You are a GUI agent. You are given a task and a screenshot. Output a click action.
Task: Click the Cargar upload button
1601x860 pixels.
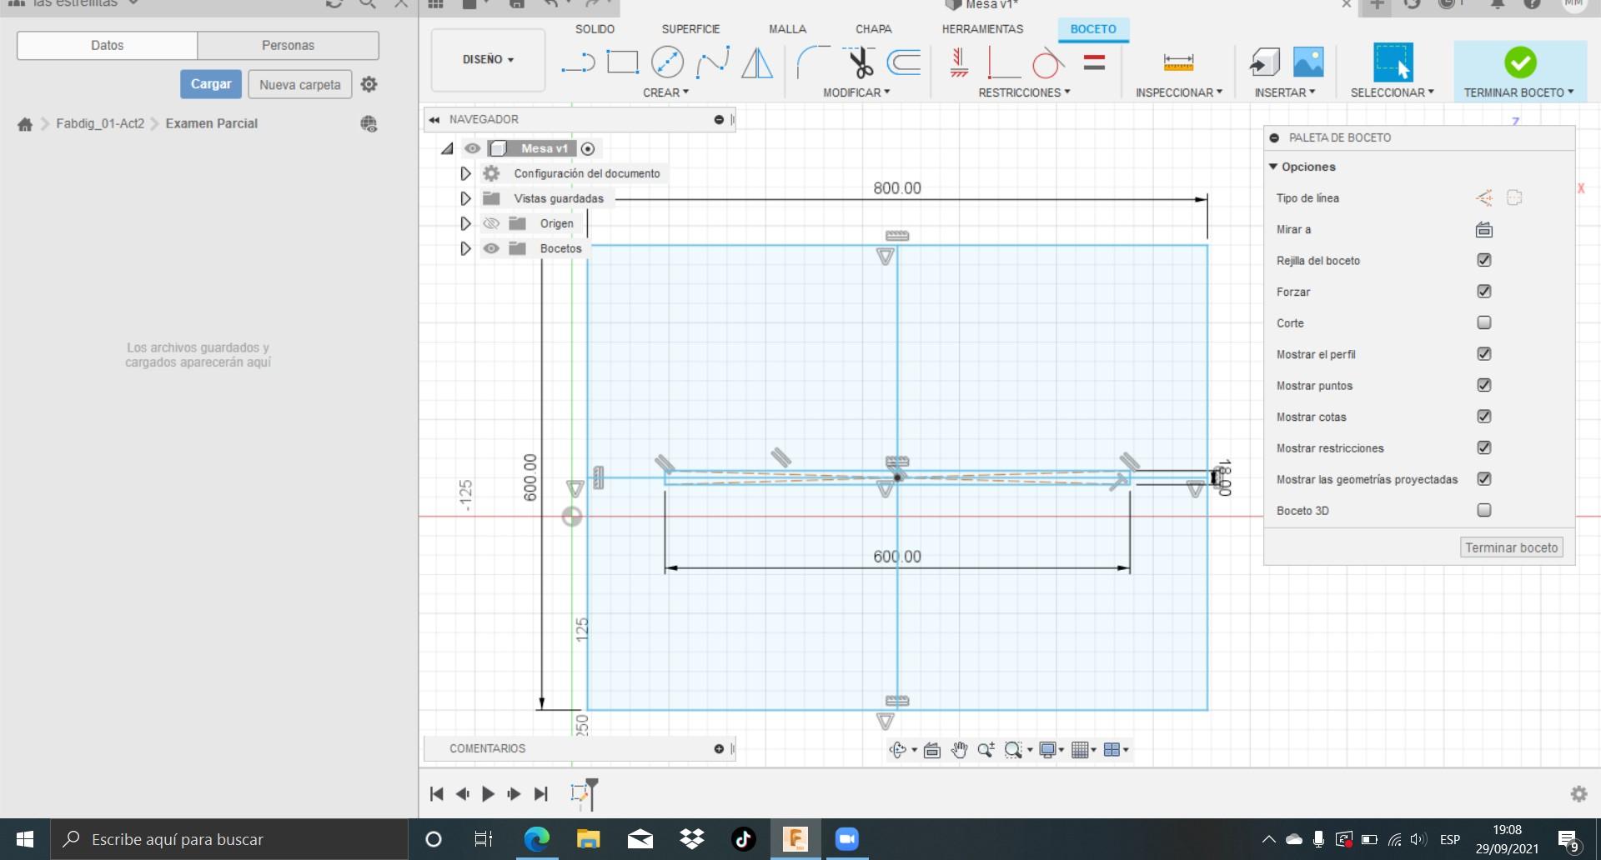pyautogui.click(x=211, y=84)
